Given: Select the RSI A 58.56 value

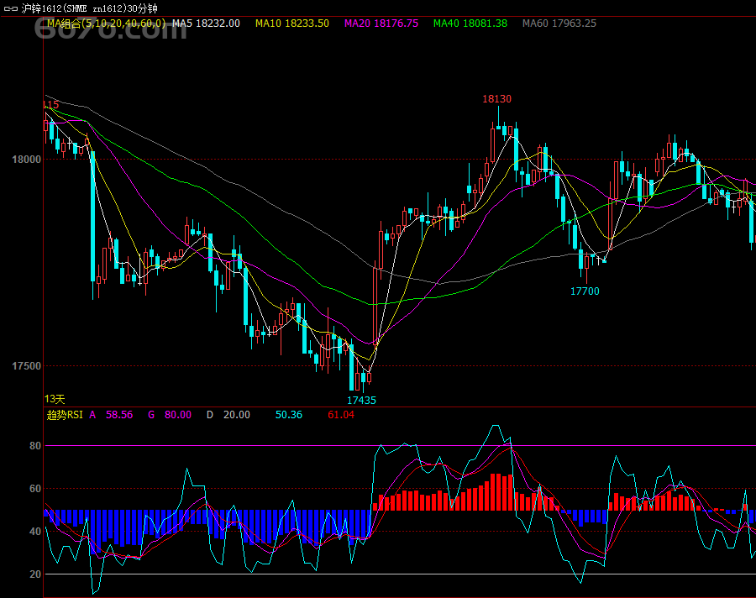Looking at the screenshot, I should click(x=111, y=415).
